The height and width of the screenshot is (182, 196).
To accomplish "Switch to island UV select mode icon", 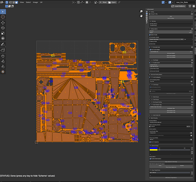I will 16,2.
